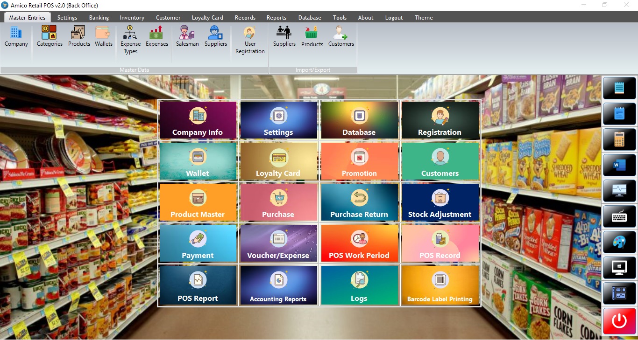
Task: Click the Stock Adjustment tile
Action: click(x=440, y=202)
